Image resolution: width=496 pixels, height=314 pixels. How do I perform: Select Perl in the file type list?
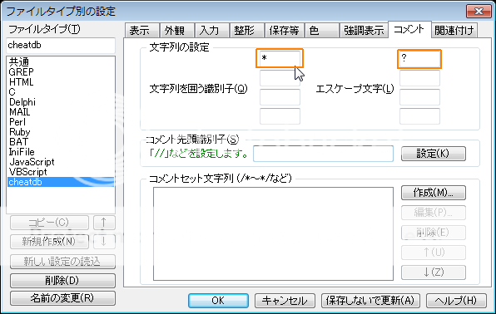pyautogui.click(x=61, y=122)
